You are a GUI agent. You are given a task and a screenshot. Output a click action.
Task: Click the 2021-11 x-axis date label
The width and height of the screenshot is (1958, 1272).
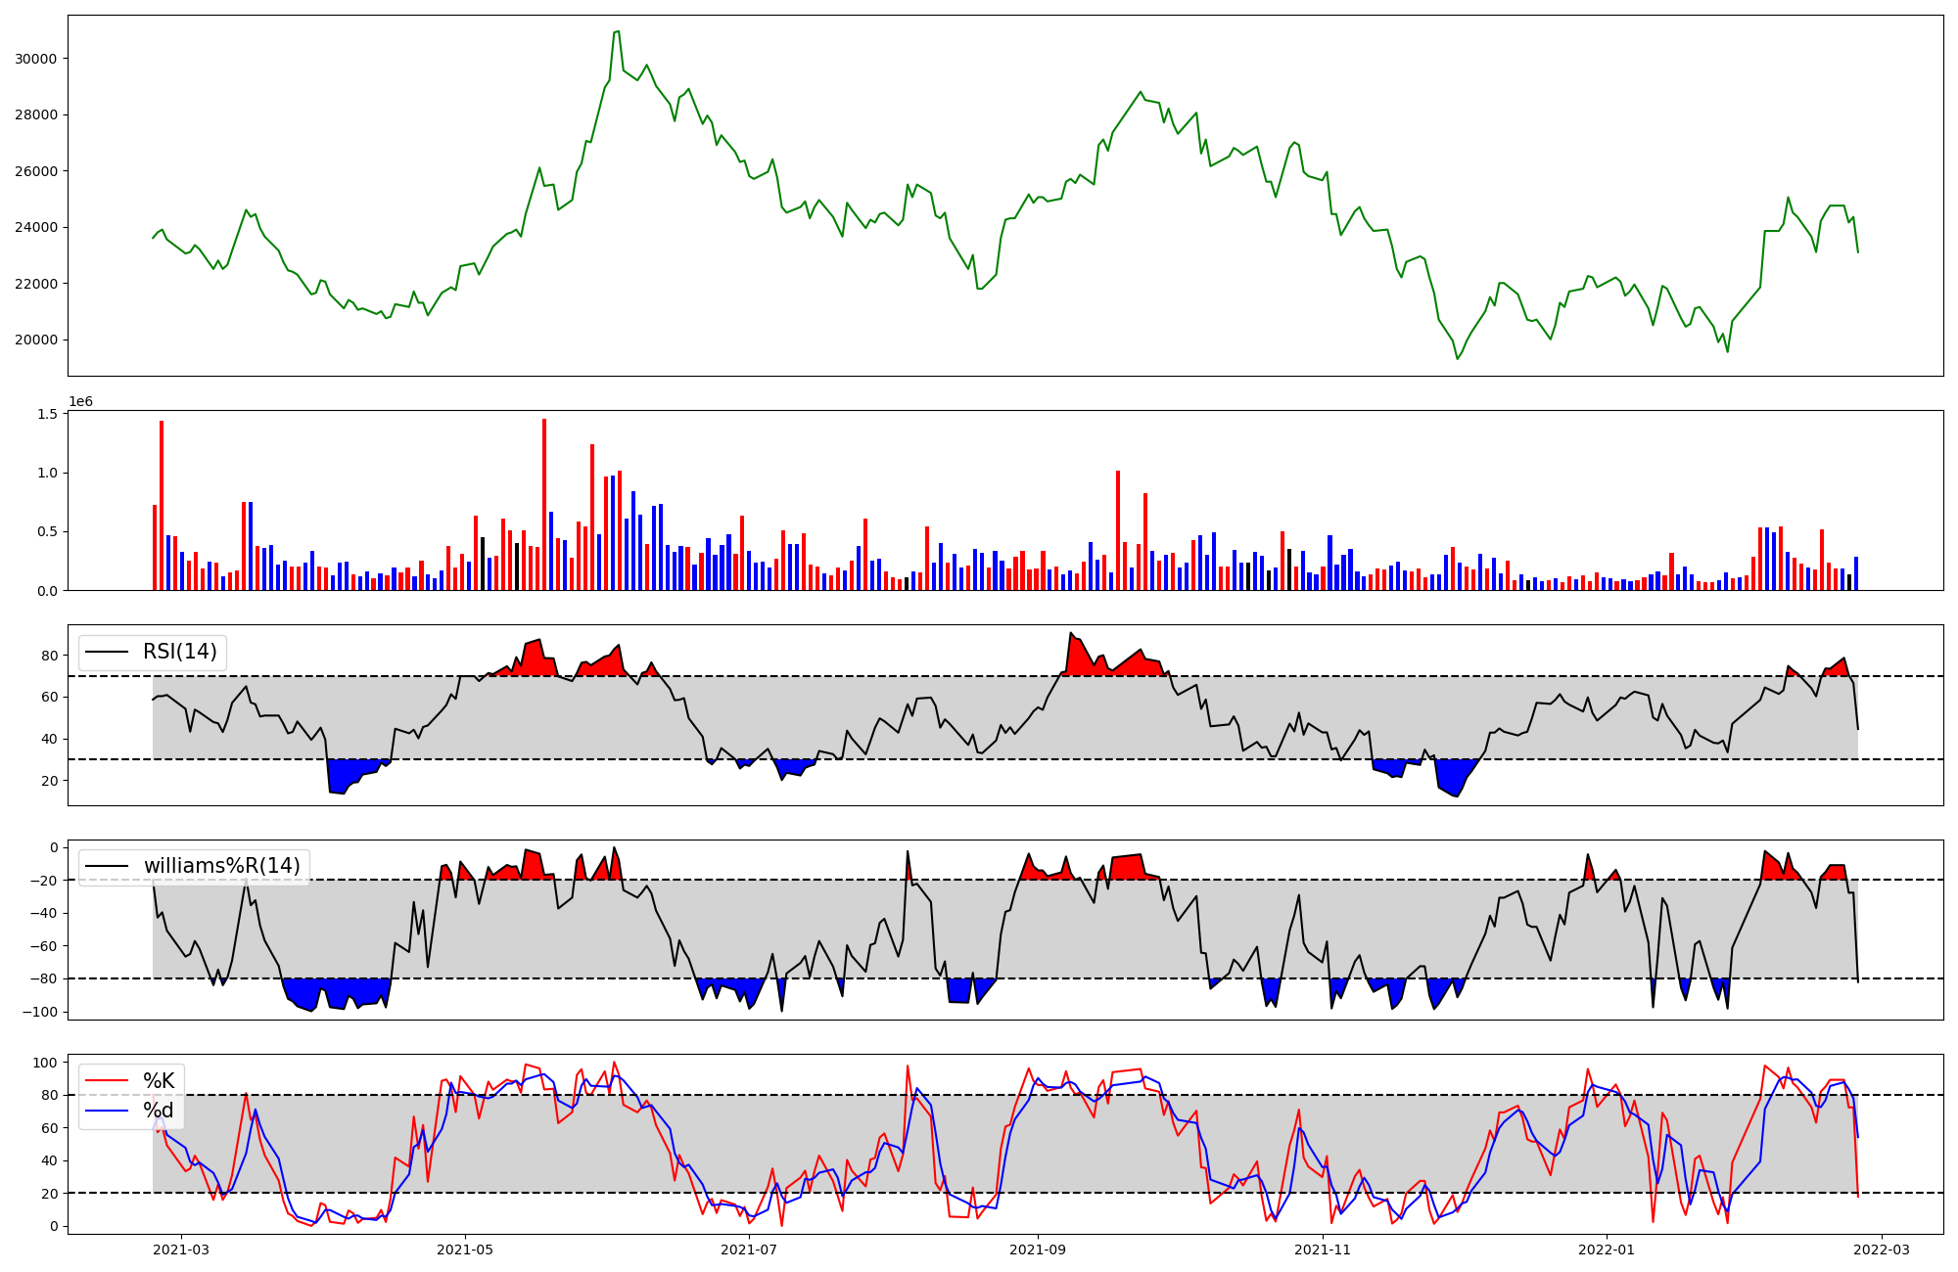(1323, 1249)
